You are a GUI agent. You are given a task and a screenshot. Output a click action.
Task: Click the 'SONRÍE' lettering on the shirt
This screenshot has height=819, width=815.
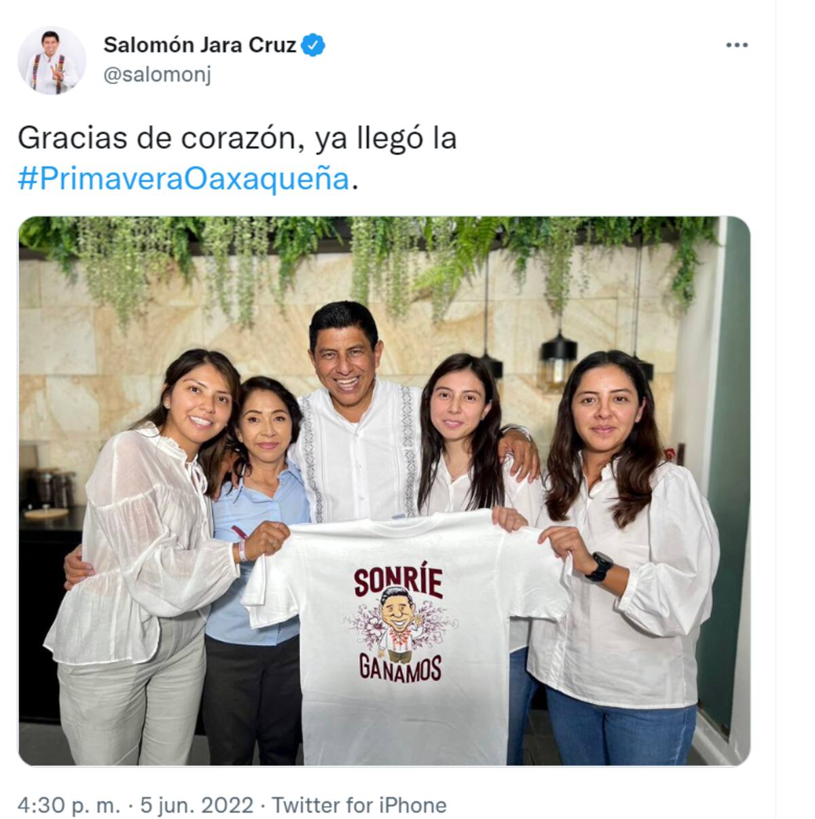click(398, 583)
